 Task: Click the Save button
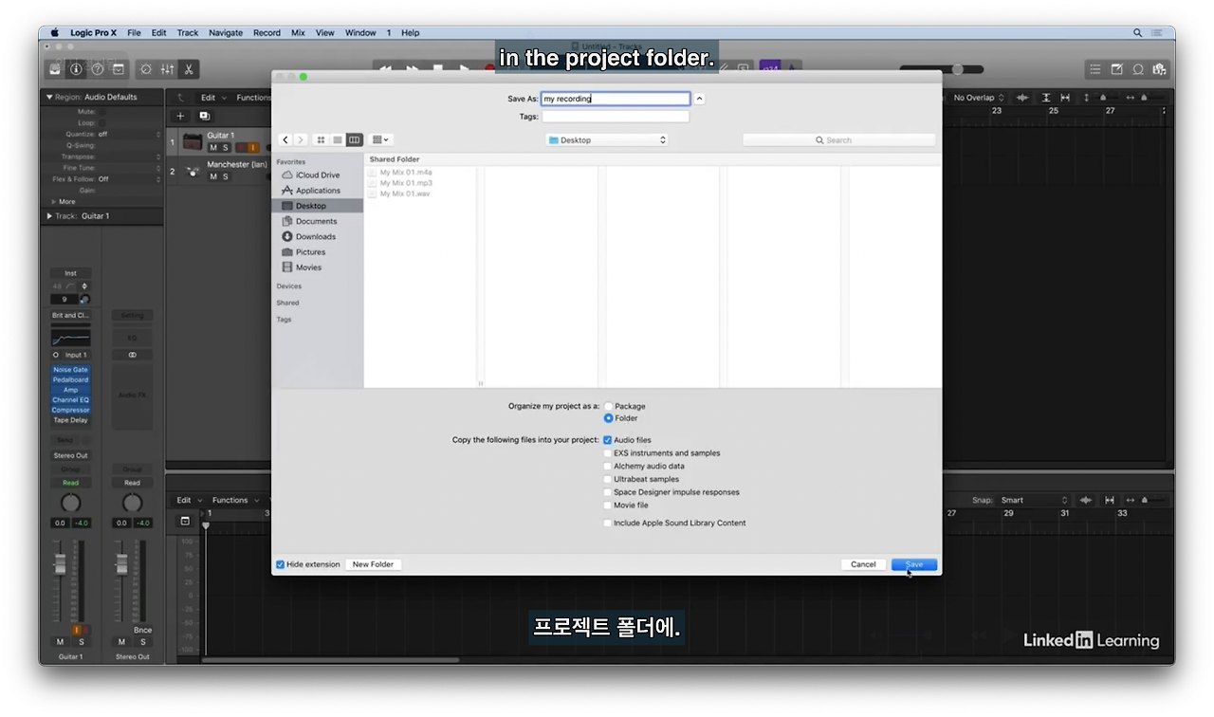(914, 564)
